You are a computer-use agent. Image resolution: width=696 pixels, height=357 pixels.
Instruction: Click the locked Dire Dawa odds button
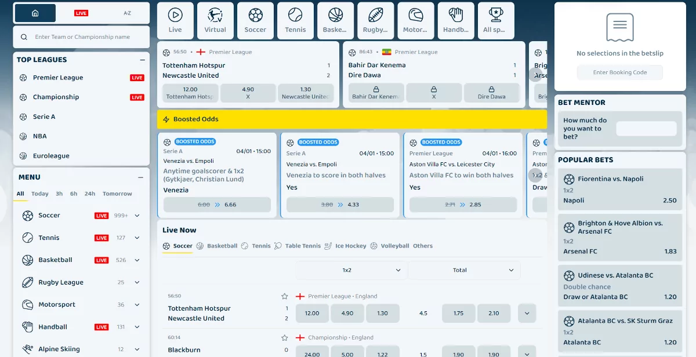[x=492, y=93]
